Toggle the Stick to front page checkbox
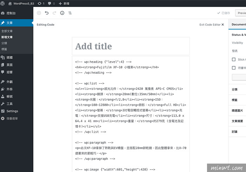 point(234,59)
